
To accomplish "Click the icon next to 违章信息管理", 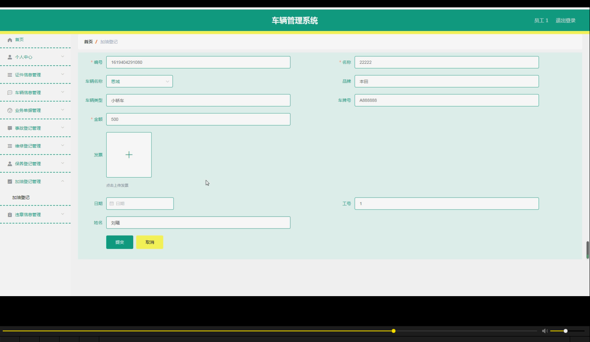I will click(9, 214).
